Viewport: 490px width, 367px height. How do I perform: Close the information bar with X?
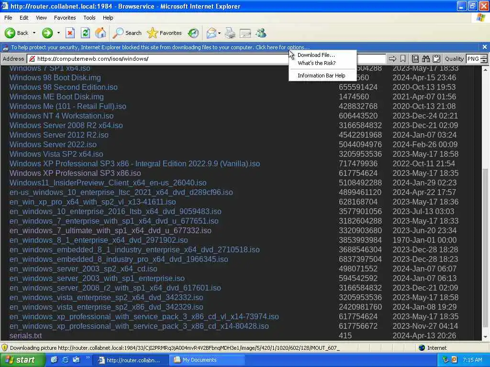click(484, 47)
